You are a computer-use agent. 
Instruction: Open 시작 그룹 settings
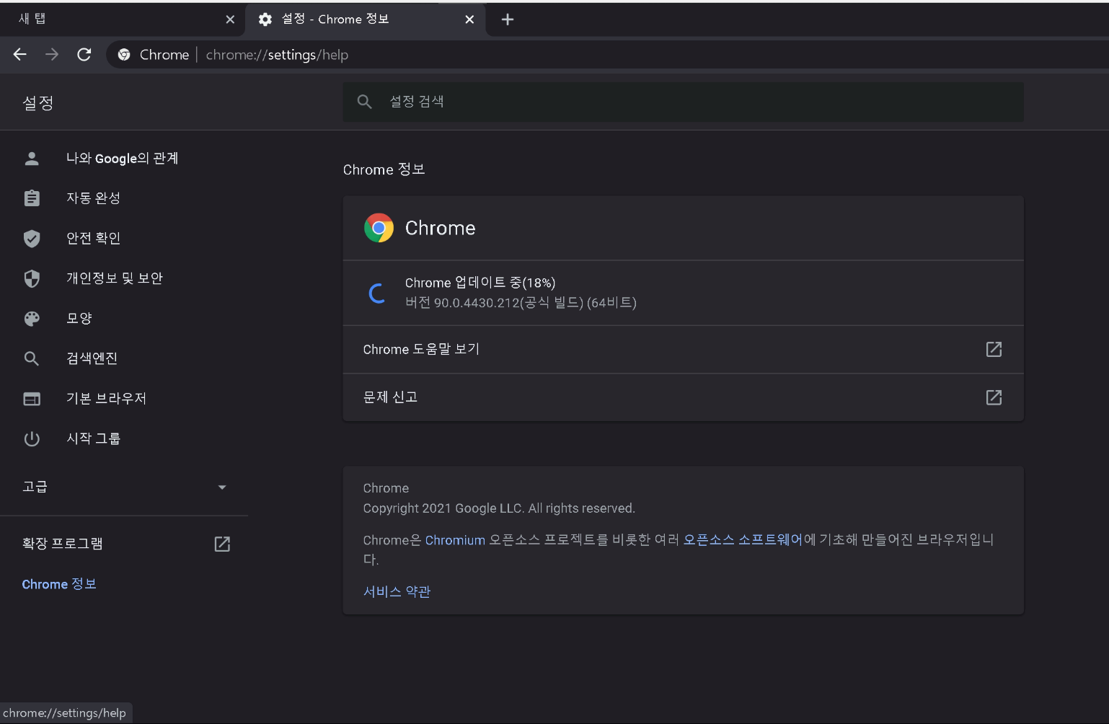click(94, 438)
